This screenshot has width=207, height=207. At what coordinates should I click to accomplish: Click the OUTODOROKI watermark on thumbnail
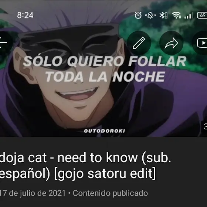click(x=104, y=131)
